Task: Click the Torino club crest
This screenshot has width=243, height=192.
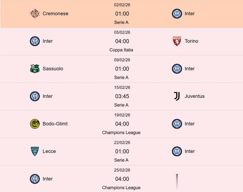Action: click(x=177, y=41)
